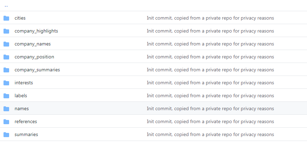Click the folder icon beside company_highlights
This screenshot has width=307, height=142.
pyautogui.click(x=6, y=31)
